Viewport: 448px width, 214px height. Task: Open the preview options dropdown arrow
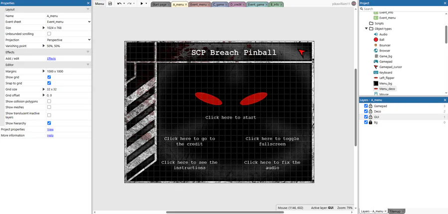(x=146, y=3)
